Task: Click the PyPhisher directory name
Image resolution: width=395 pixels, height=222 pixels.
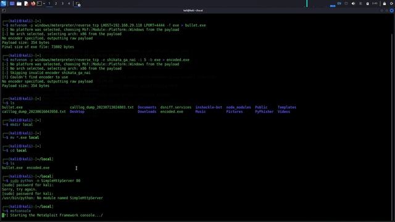Action: [x=264, y=112]
